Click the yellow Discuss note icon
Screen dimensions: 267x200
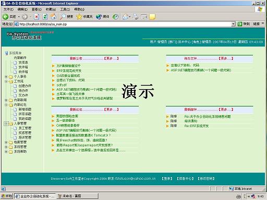point(152,17)
